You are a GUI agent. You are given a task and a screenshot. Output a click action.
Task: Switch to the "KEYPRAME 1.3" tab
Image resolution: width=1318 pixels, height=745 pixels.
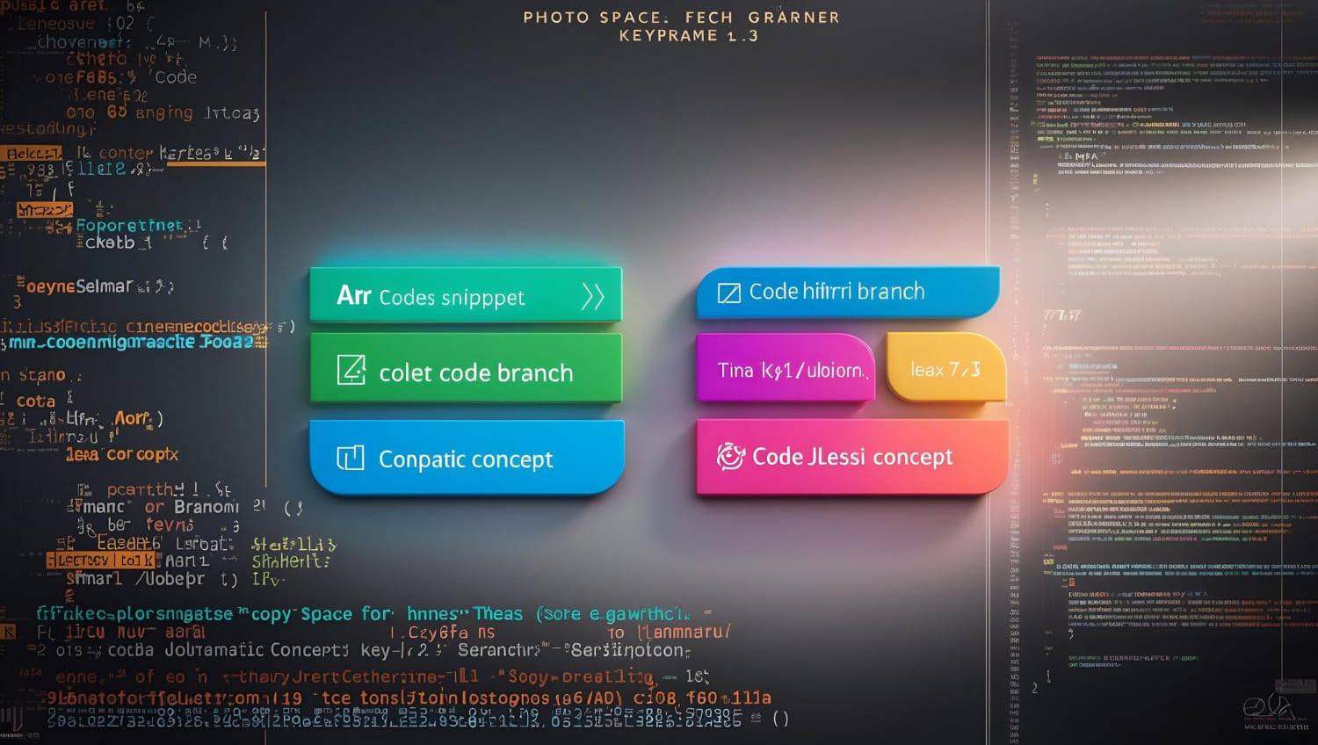coord(688,35)
